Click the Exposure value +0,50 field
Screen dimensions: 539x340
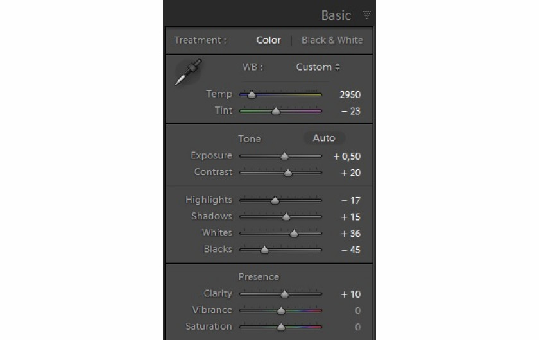(347, 156)
